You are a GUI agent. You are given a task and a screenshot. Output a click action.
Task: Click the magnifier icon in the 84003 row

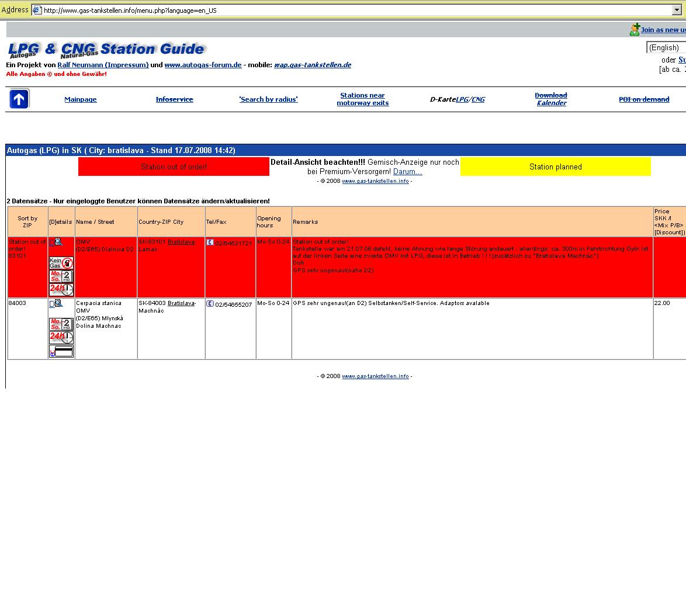point(58,303)
